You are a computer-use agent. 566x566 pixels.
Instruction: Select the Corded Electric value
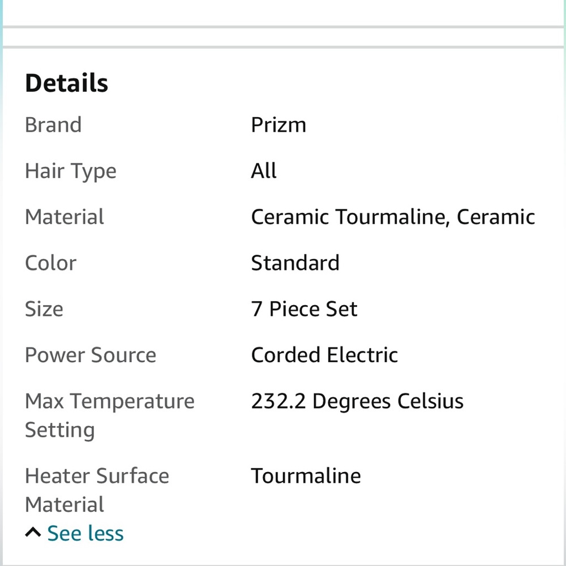pyautogui.click(x=324, y=355)
